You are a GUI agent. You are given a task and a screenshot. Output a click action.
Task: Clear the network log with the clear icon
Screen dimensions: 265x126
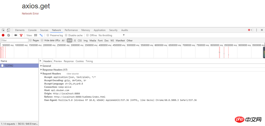tap(9, 35)
